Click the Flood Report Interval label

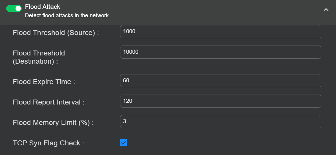coord(49,102)
